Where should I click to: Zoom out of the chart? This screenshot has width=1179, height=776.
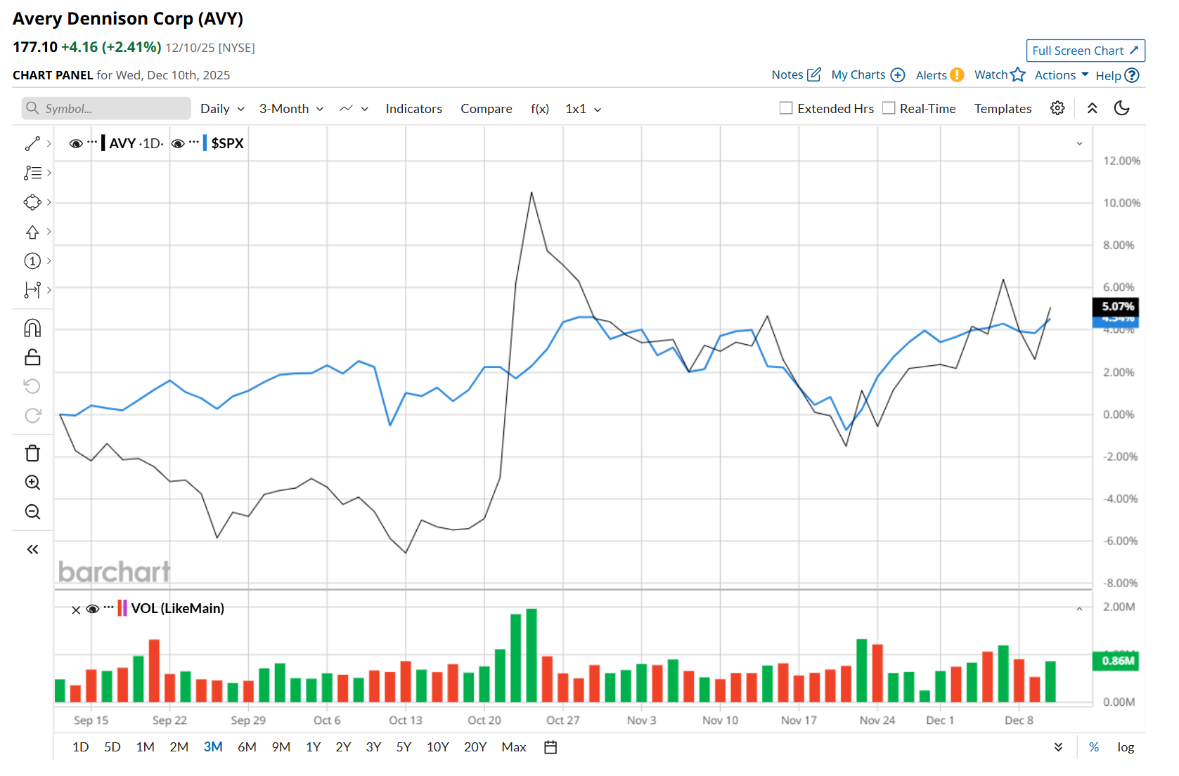(32, 512)
